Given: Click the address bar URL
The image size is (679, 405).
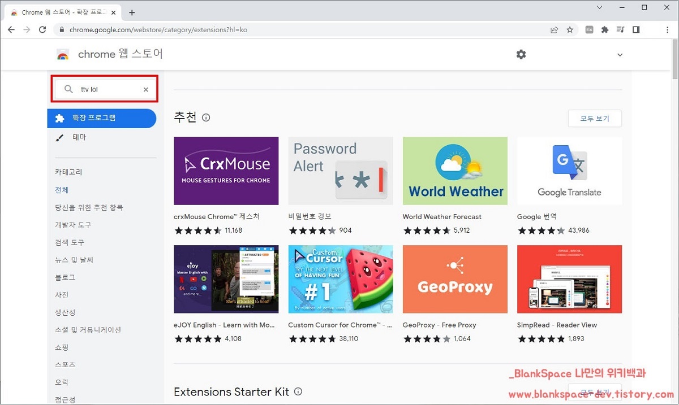Looking at the screenshot, I should tap(158, 30).
